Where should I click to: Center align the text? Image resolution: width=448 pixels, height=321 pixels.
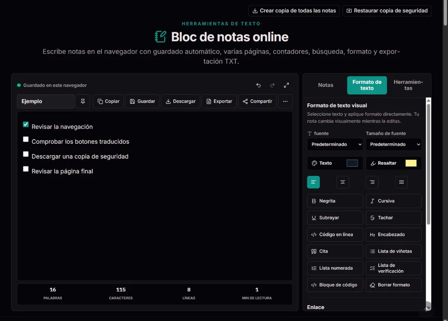point(343,182)
